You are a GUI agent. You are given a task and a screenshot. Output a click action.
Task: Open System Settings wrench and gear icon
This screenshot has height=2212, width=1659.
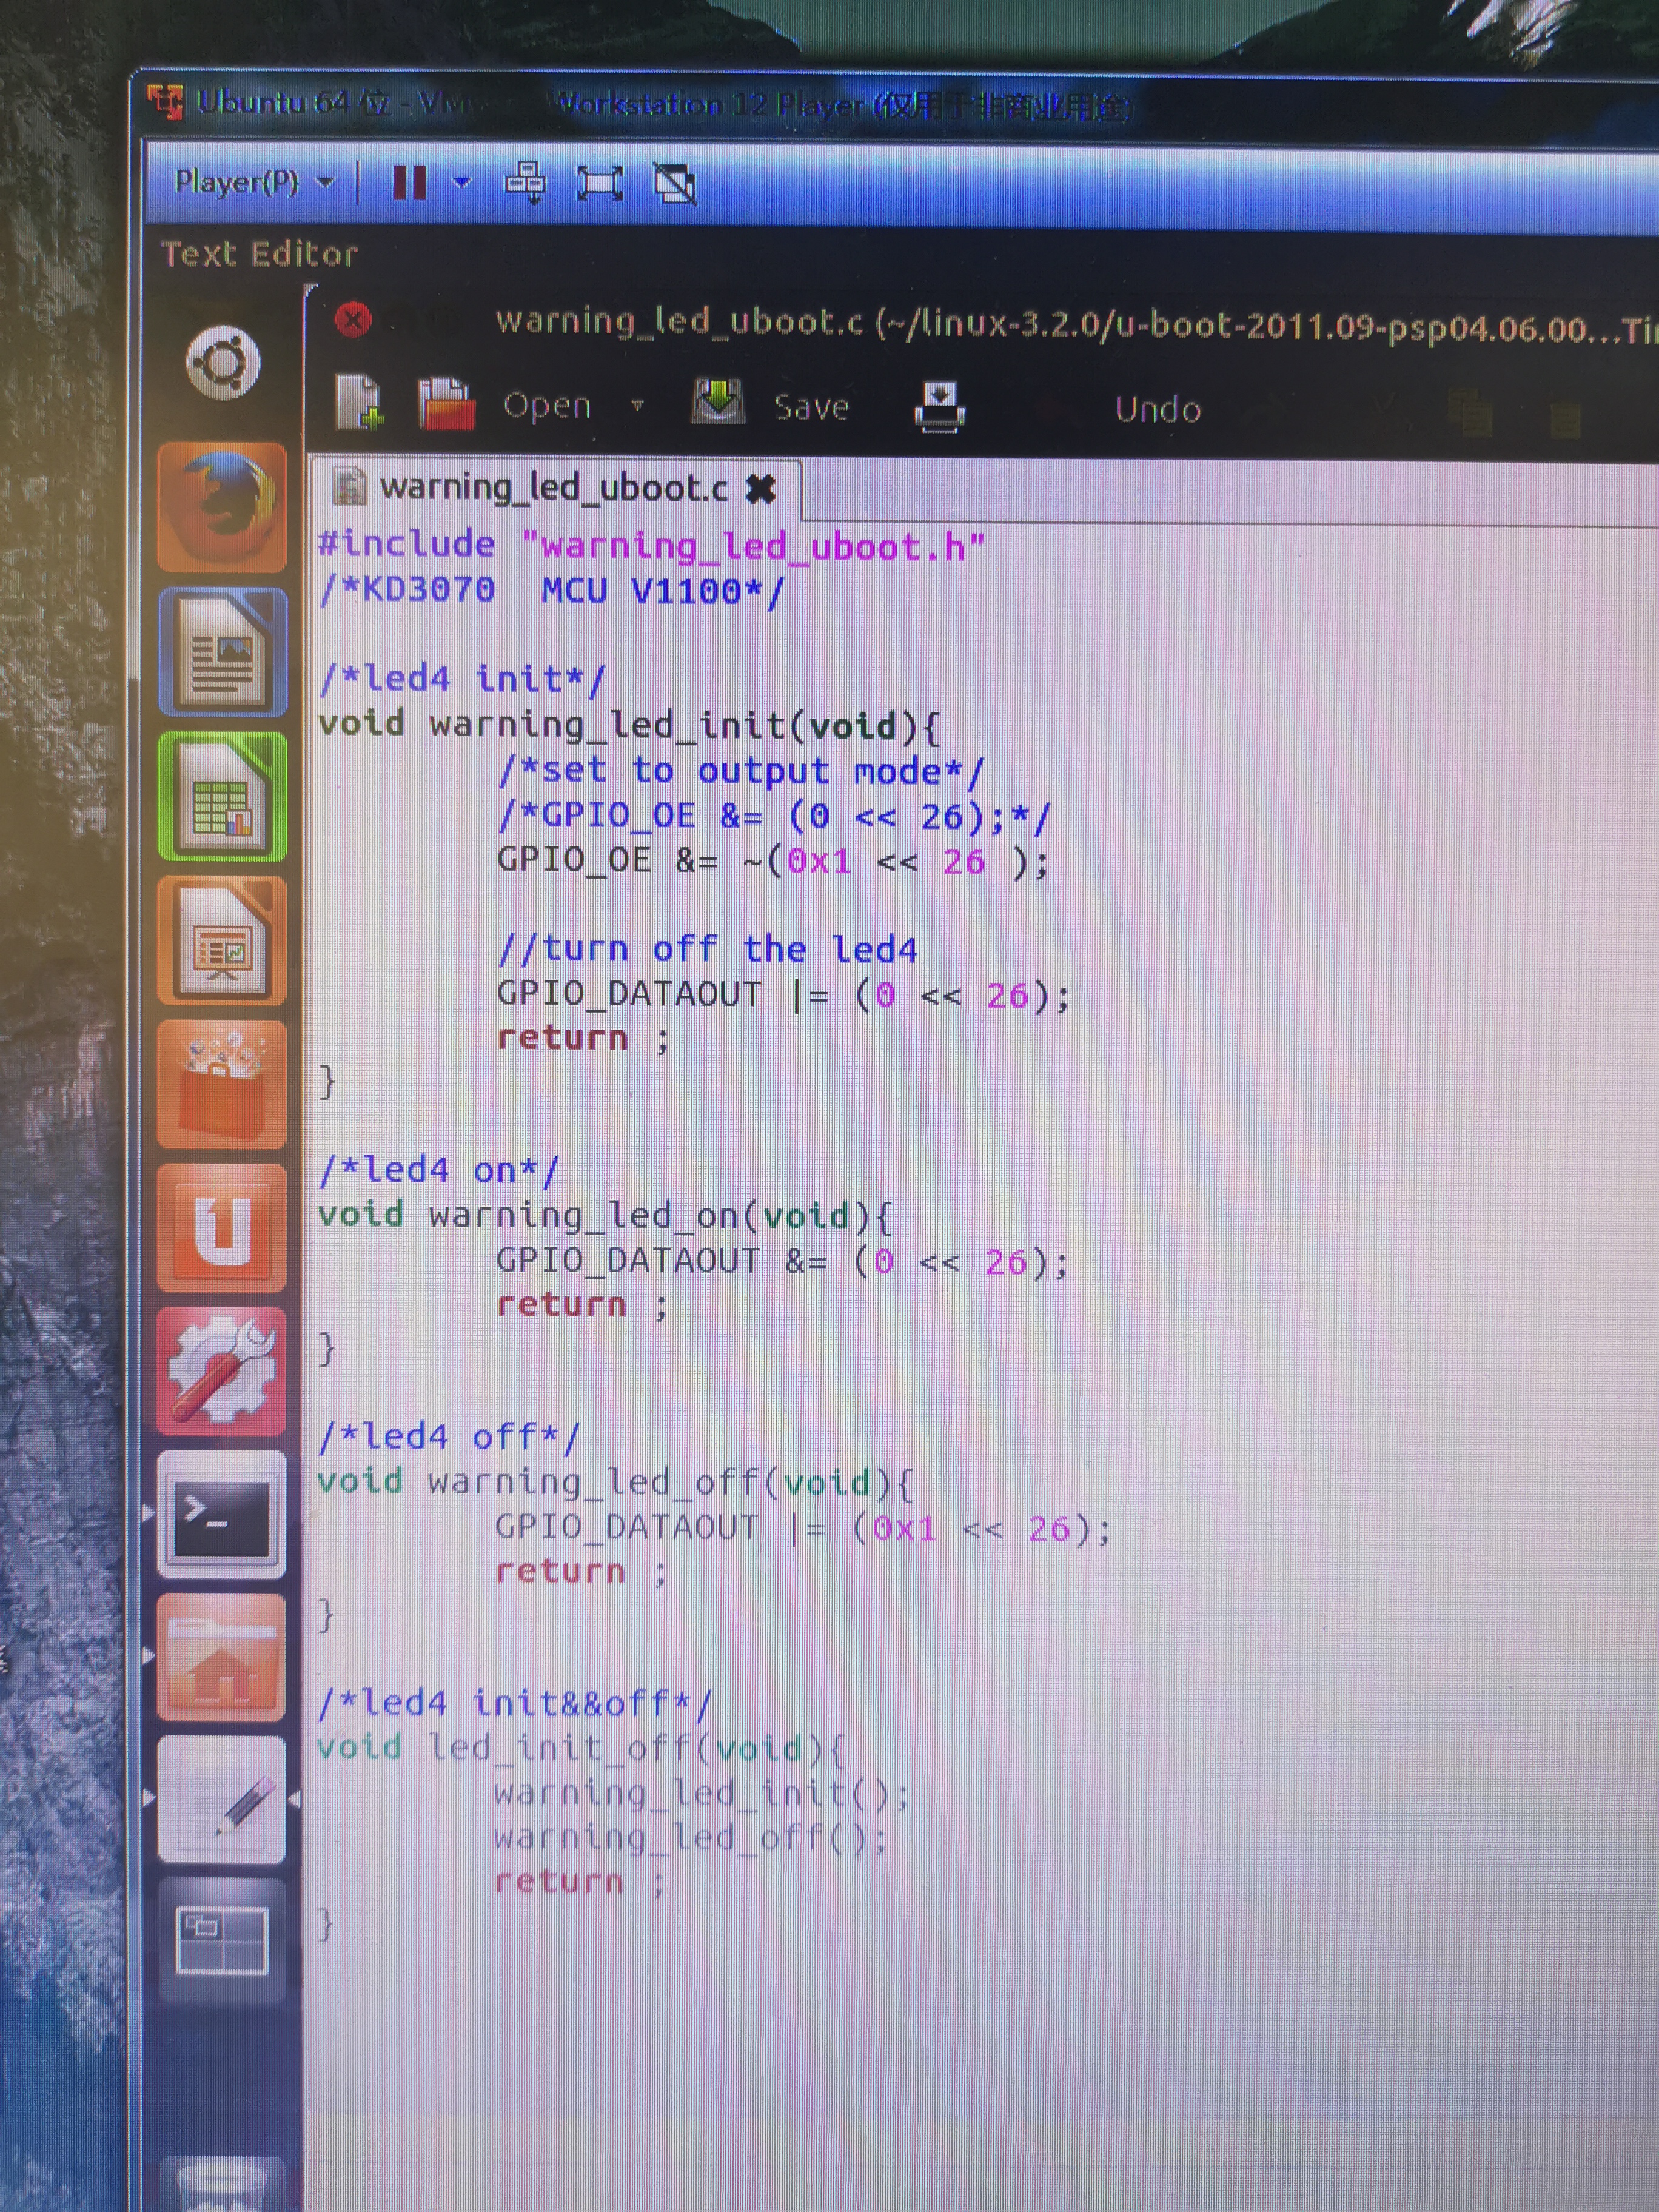pyautogui.click(x=222, y=1371)
